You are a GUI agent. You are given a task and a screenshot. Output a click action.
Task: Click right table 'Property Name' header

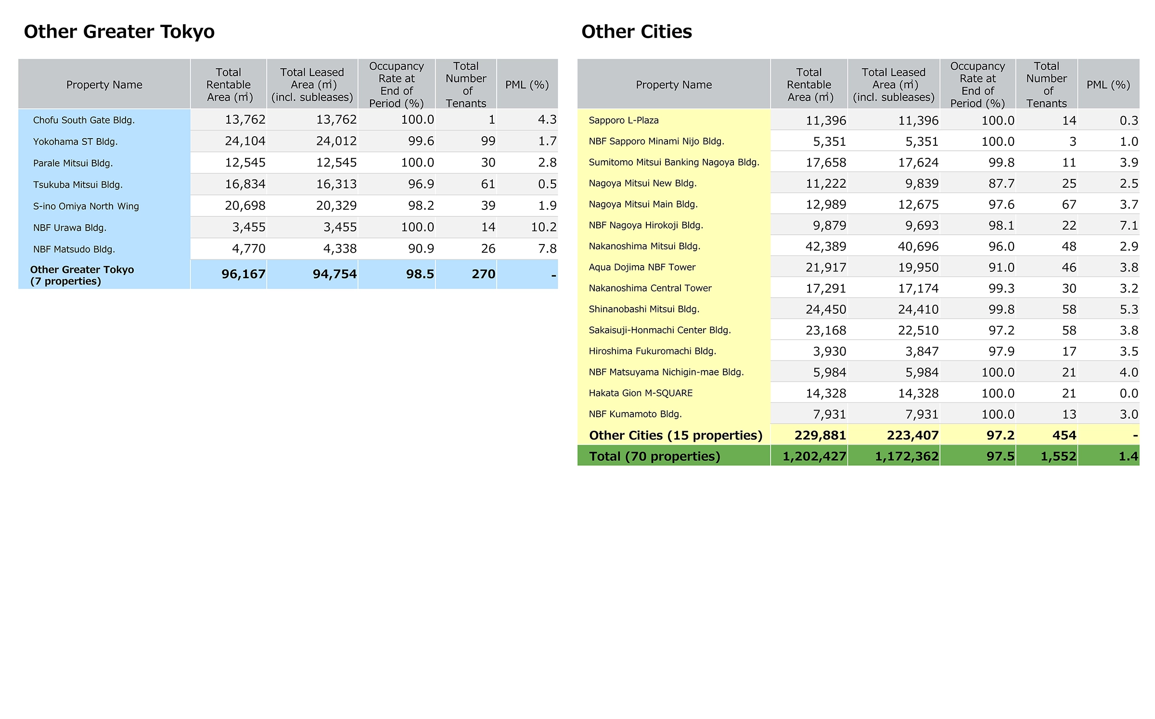point(674,85)
